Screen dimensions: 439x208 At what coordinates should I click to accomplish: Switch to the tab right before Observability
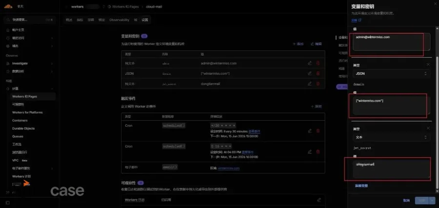[101, 20]
